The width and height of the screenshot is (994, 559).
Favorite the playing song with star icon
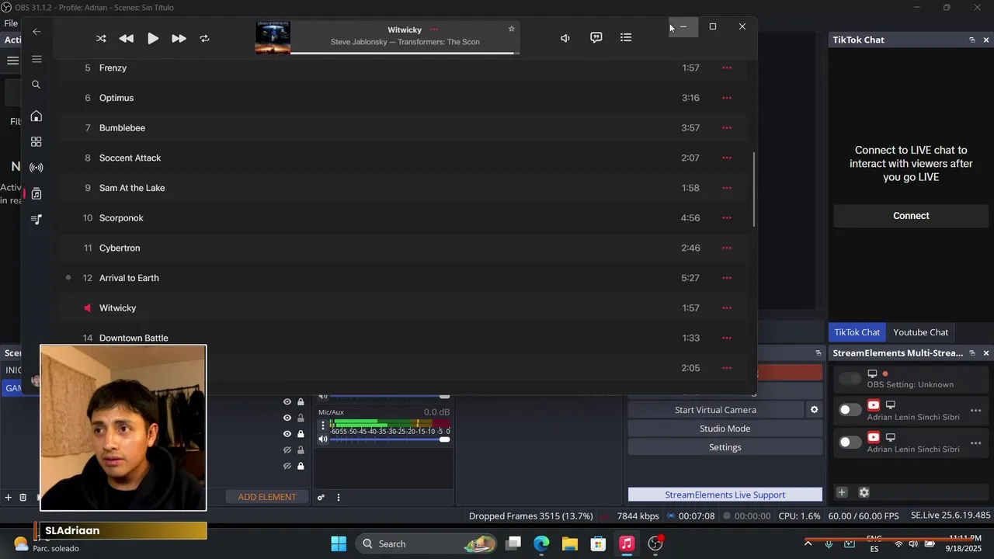pos(511,29)
